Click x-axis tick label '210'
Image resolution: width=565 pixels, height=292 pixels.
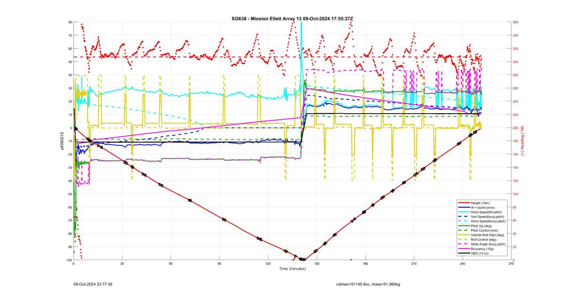pyautogui.click(x=414, y=264)
